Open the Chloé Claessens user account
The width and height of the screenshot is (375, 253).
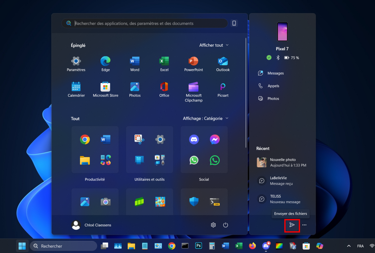point(91,225)
